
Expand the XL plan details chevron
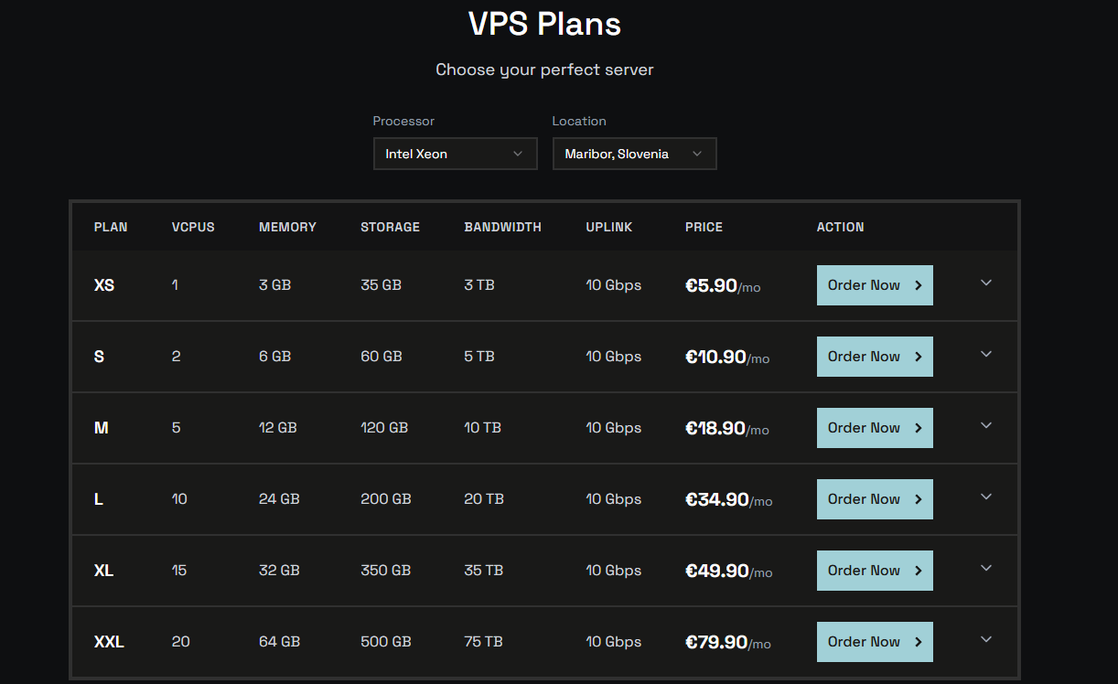pos(986,569)
